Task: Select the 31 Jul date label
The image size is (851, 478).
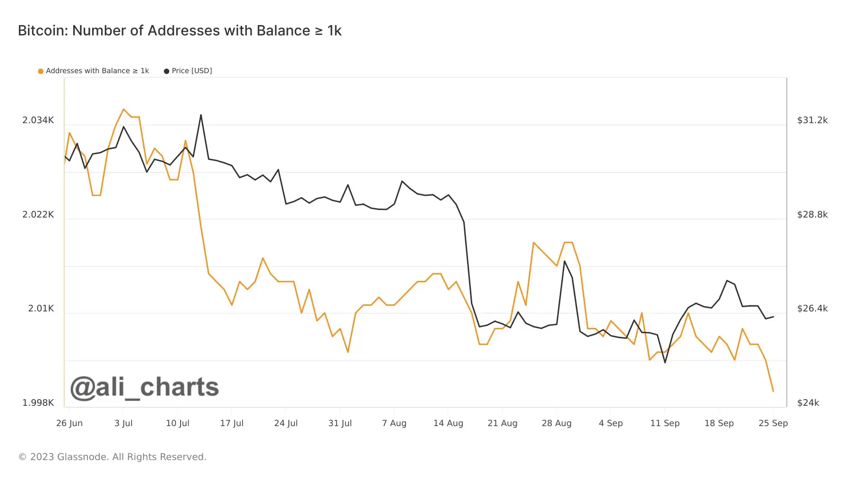Action: click(x=340, y=423)
